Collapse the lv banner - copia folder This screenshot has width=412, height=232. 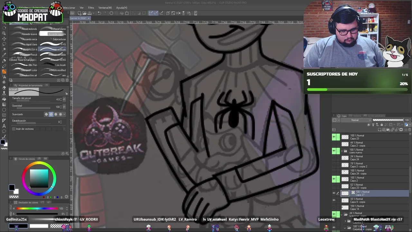(x=342, y=214)
